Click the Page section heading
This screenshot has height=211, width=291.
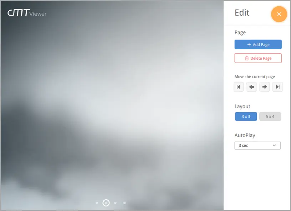[240, 33]
